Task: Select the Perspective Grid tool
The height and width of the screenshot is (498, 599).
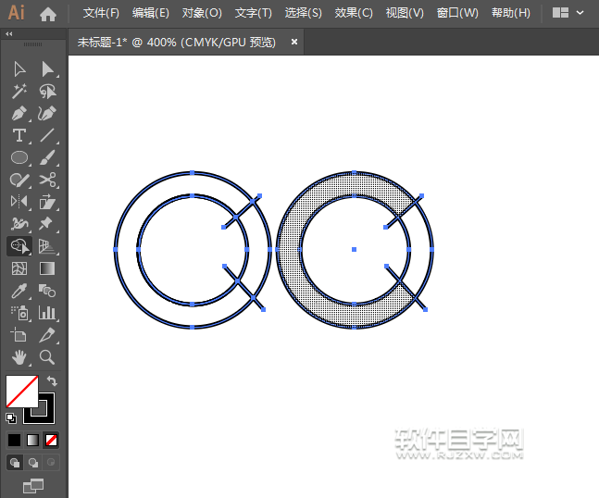Action: coord(47,246)
